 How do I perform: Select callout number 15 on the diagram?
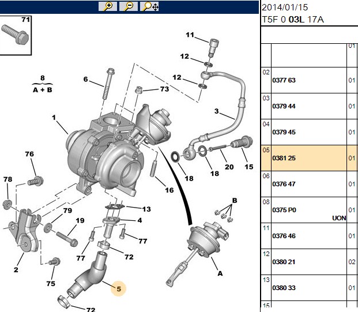click(x=249, y=167)
